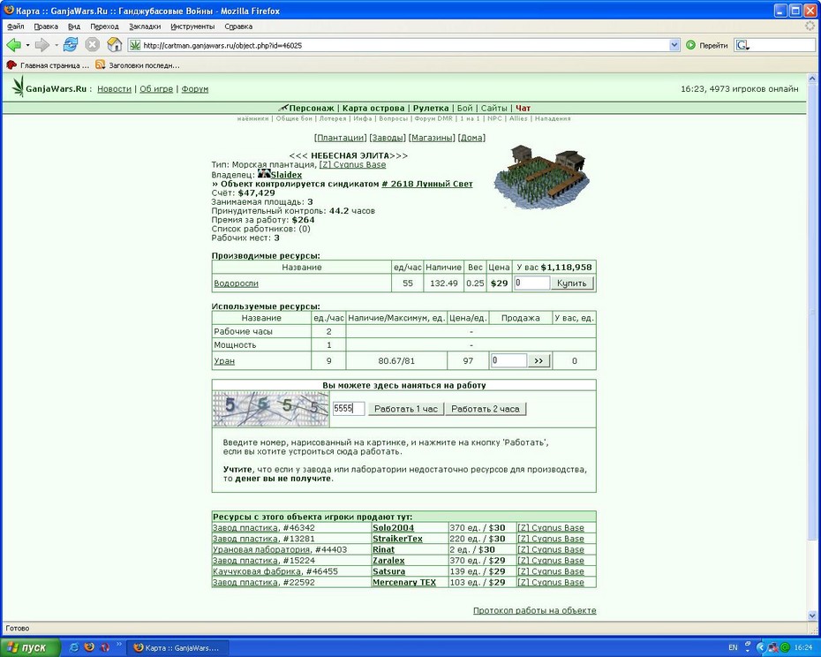Click the RSS feed bookmark icon
Image resolution: width=821 pixels, height=657 pixels.
[100, 65]
